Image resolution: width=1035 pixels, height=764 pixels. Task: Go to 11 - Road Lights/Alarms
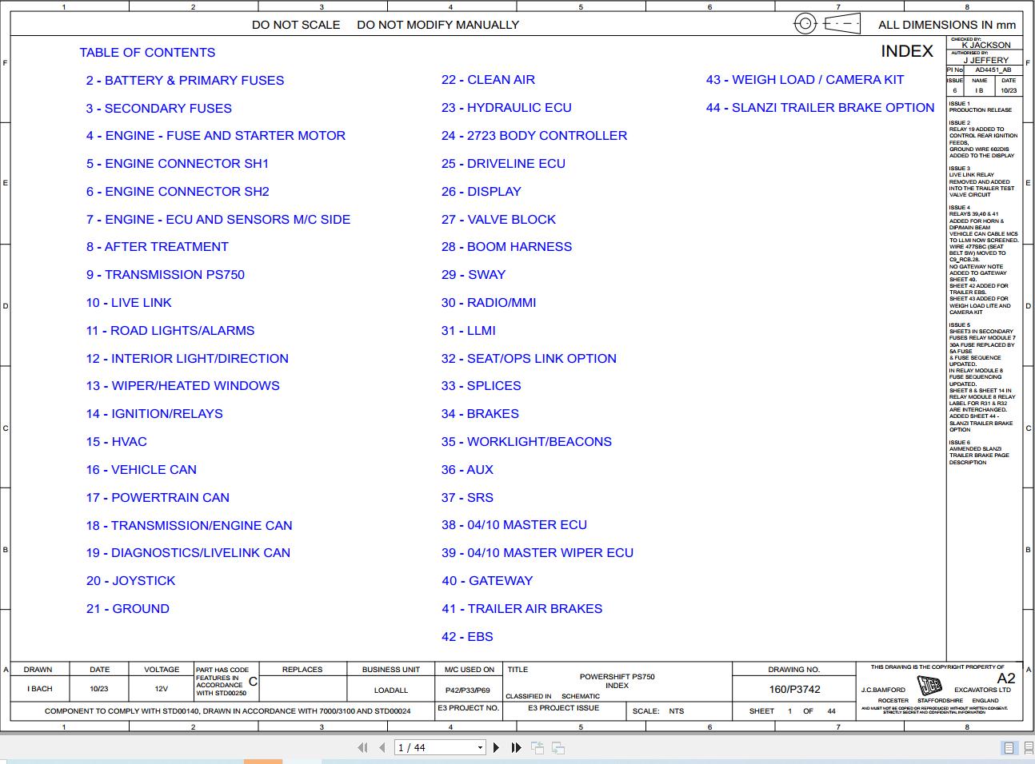(x=170, y=331)
